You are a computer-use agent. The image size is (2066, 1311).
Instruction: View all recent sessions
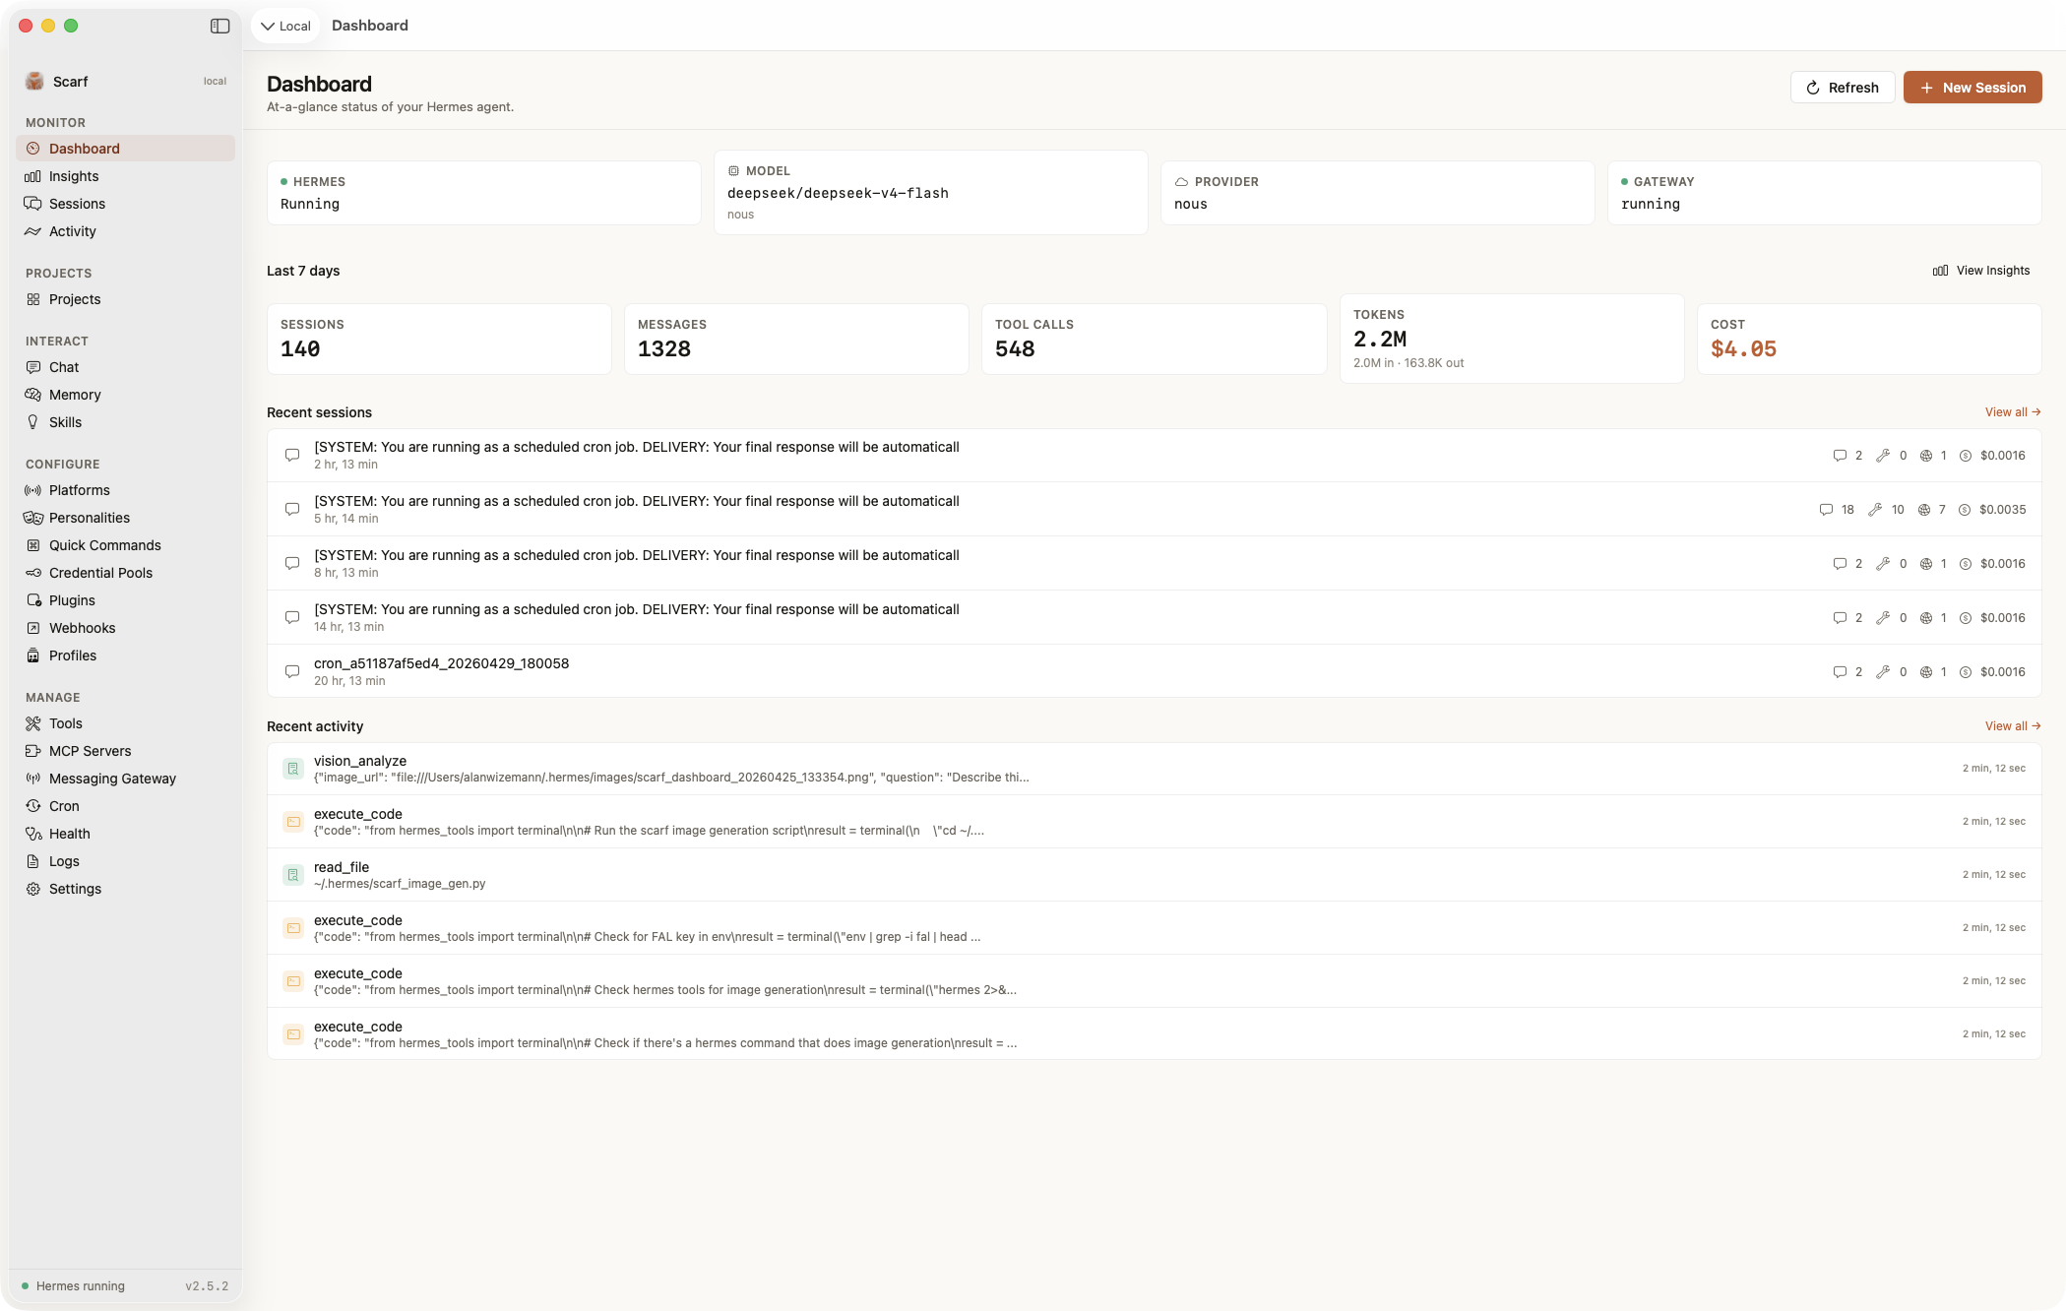pyautogui.click(x=2013, y=412)
